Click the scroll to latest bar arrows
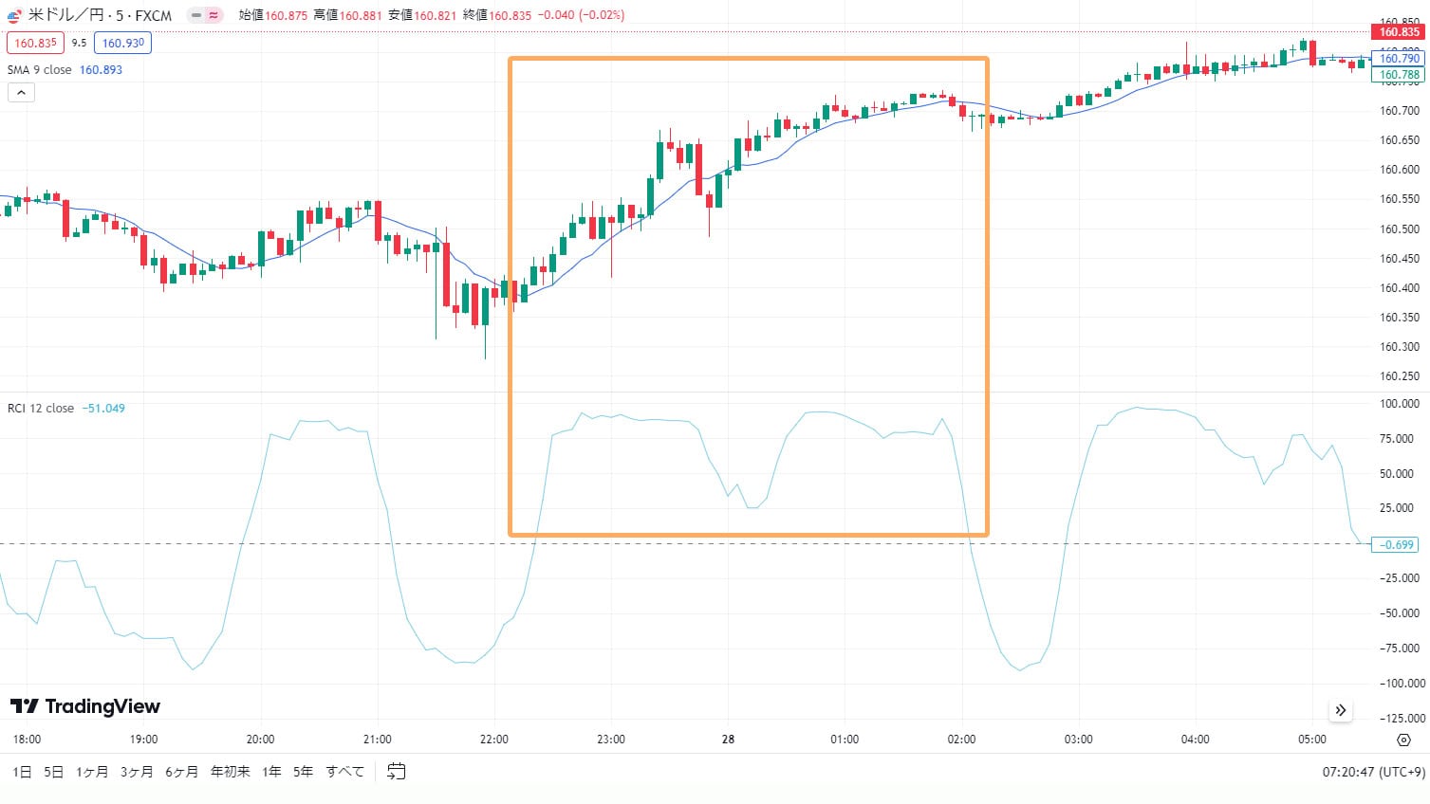The image size is (1430, 804). 1341,710
